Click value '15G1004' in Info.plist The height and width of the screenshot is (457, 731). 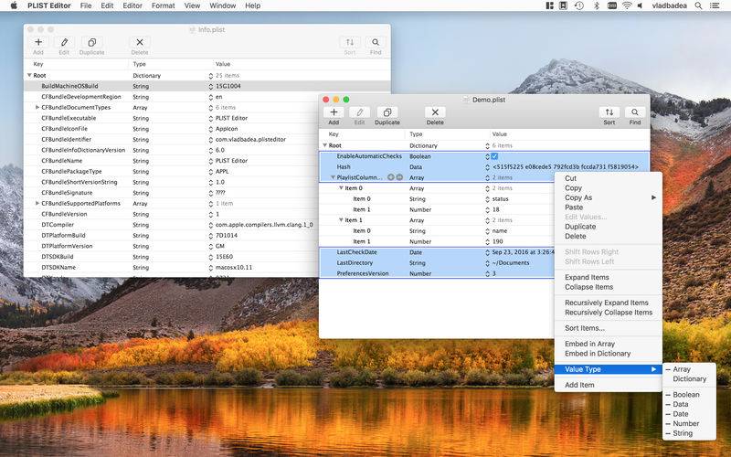[x=228, y=86]
